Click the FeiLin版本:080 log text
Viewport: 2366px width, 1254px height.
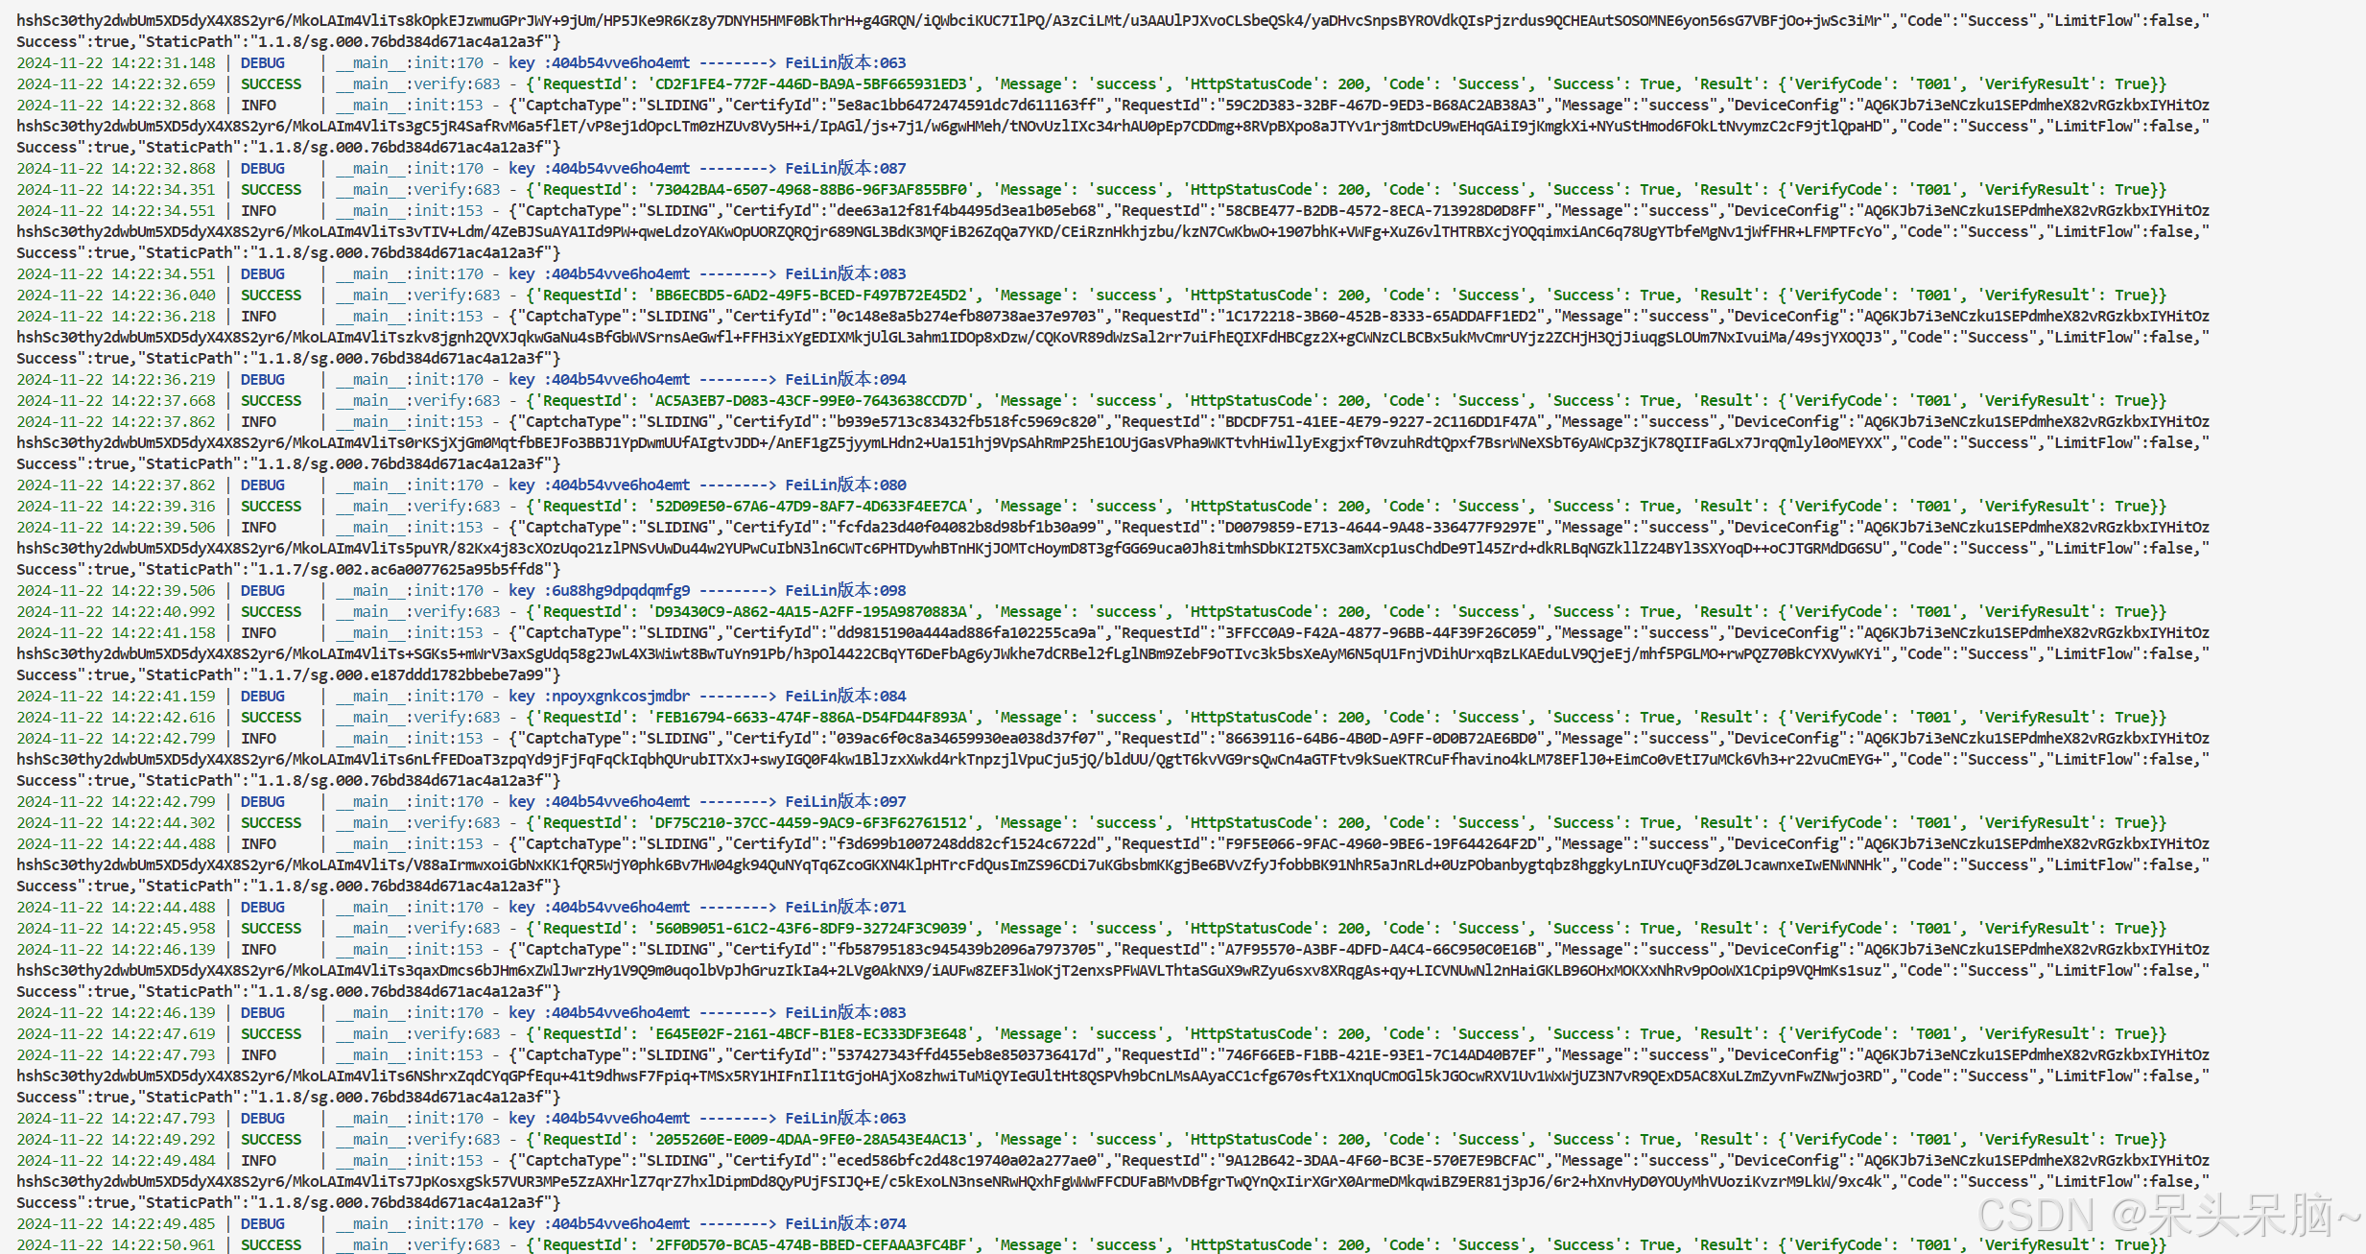(845, 485)
